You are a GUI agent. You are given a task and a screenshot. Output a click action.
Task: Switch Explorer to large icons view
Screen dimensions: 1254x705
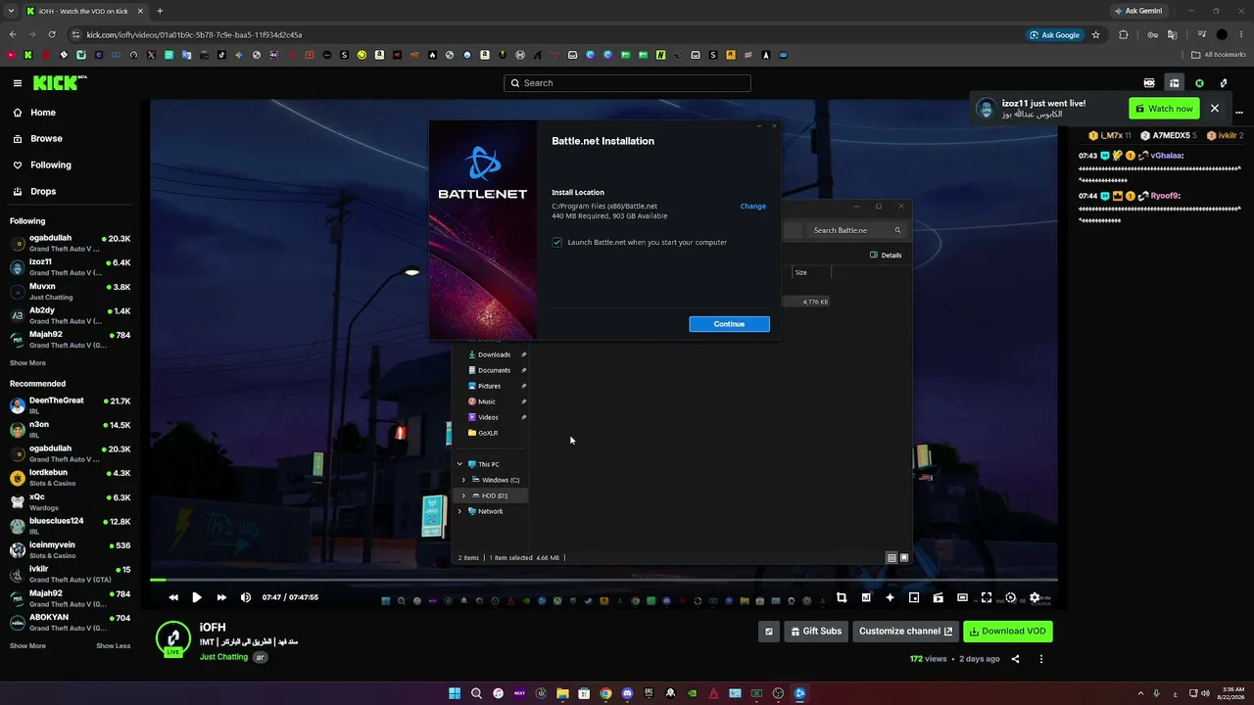[x=904, y=558]
